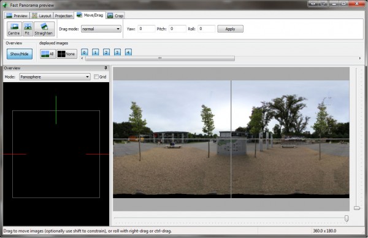Screen dimensions: 368x238
Task: Toggle display of image 4
Action: click(x=128, y=52)
